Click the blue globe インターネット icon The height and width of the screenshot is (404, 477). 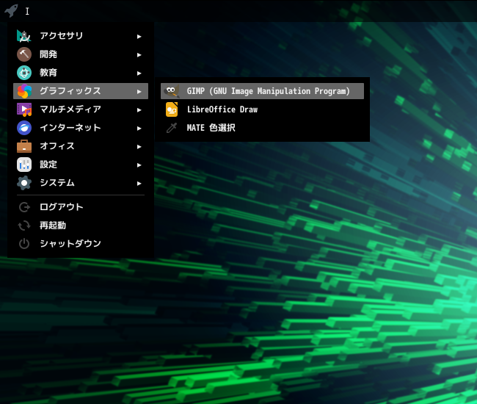tap(24, 128)
